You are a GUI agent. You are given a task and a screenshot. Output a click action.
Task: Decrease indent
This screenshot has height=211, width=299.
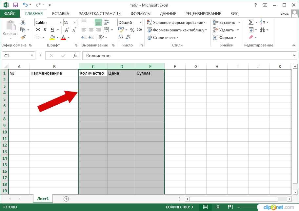(84, 37)
